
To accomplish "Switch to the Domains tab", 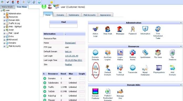I will coord(60,15).
